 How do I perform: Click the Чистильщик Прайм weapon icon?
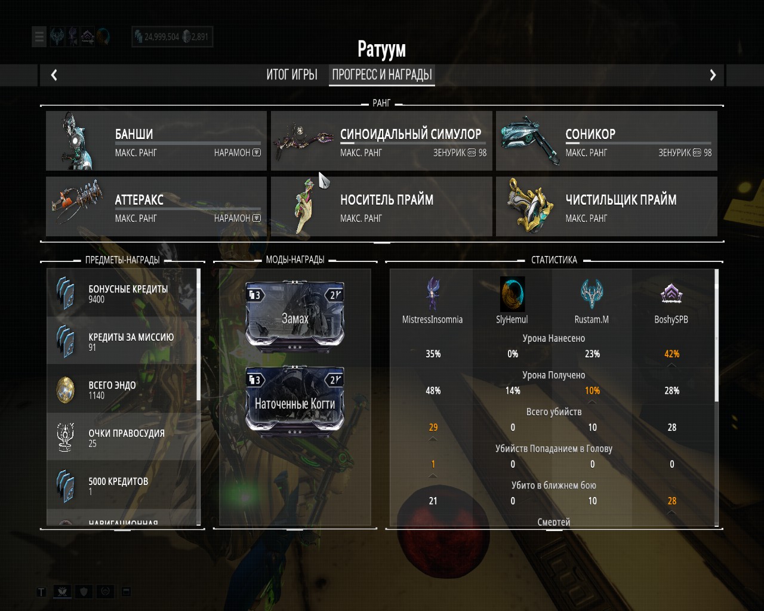pos(529,205)
